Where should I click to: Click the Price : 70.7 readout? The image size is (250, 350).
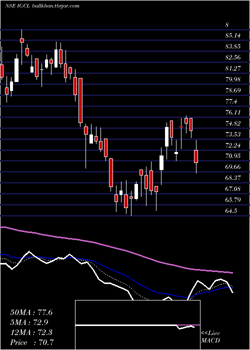coord(32,342)
